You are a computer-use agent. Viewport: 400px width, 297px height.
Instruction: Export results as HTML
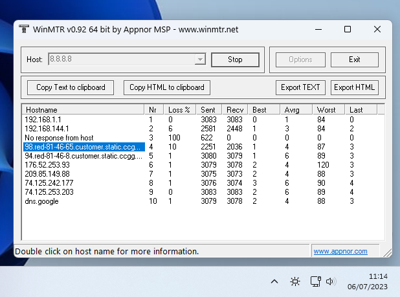tap(354, 87)
